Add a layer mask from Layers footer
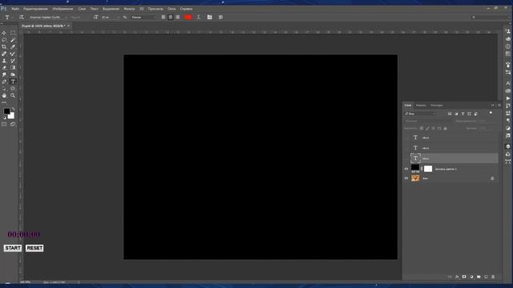The image size is (513, 288). [x=464, y=277]
